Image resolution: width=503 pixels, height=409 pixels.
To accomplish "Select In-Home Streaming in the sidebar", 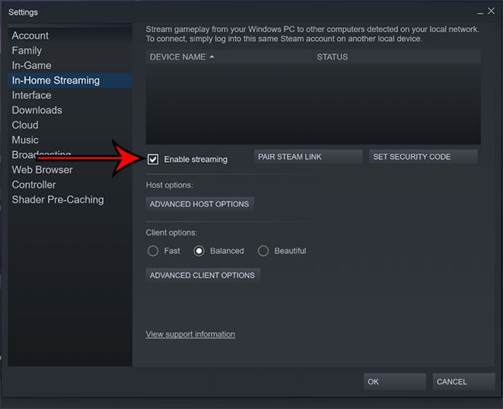I will pos(70,81).
